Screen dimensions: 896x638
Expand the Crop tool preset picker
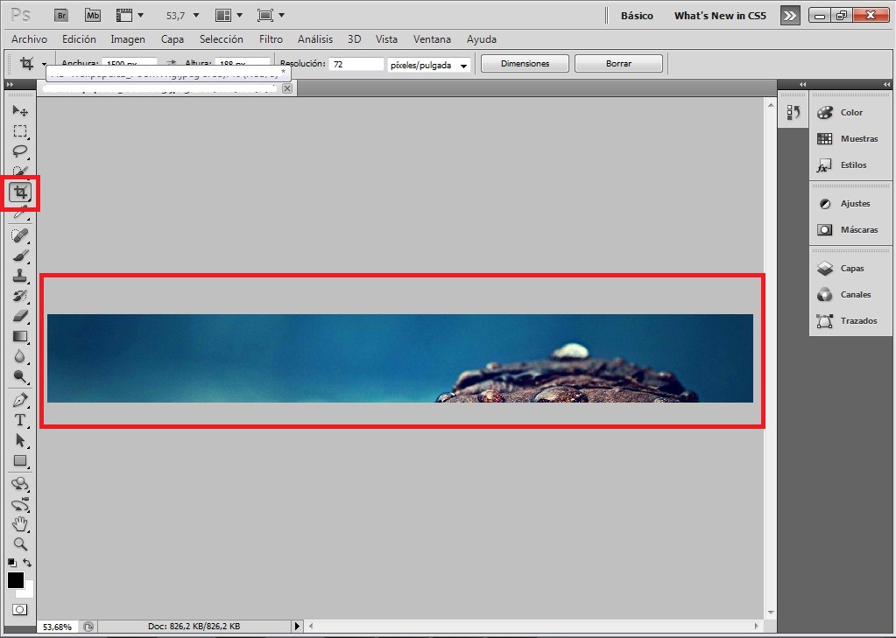click(44, 64)
